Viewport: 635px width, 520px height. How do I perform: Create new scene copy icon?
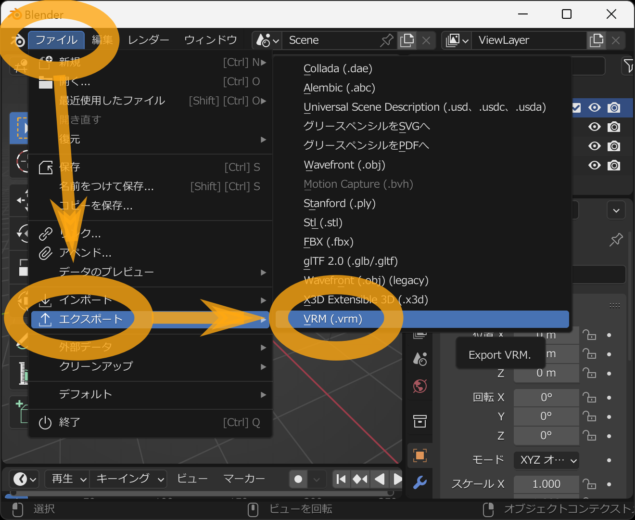(407, 40)
